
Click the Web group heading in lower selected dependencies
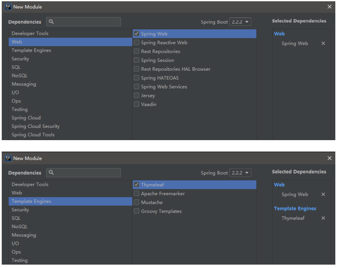pyautogui.click(x=279, y=185)
